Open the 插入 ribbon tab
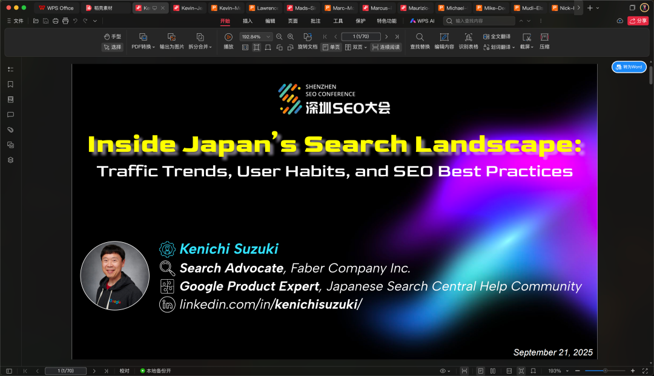 247,21
